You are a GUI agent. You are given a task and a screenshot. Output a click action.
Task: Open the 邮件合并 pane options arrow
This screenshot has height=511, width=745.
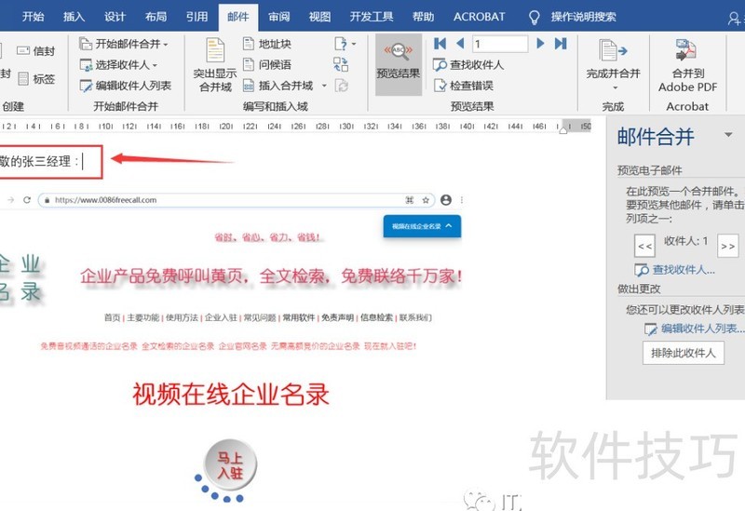(x=728, y=135)
